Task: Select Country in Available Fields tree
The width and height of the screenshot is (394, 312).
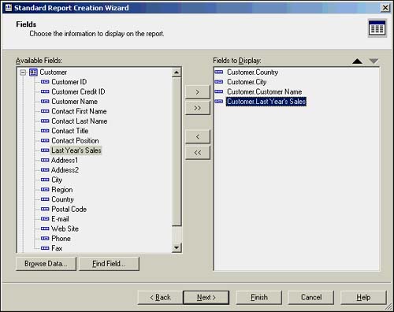Action: click(x=62, y=199)
